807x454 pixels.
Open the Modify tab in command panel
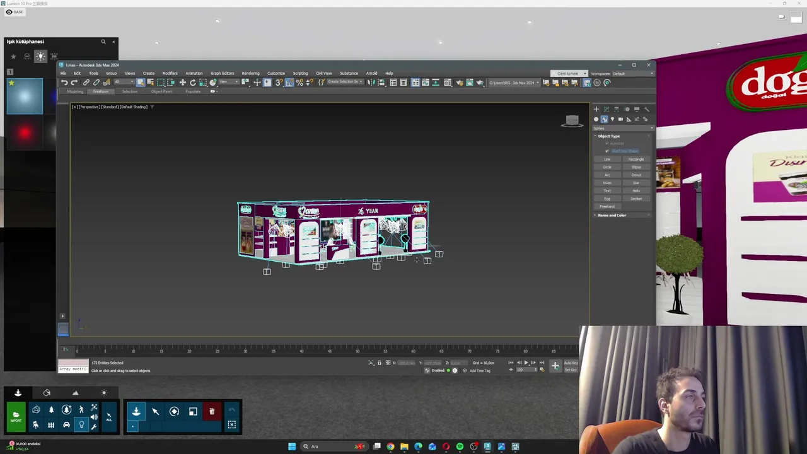click(x=607, y=110)
